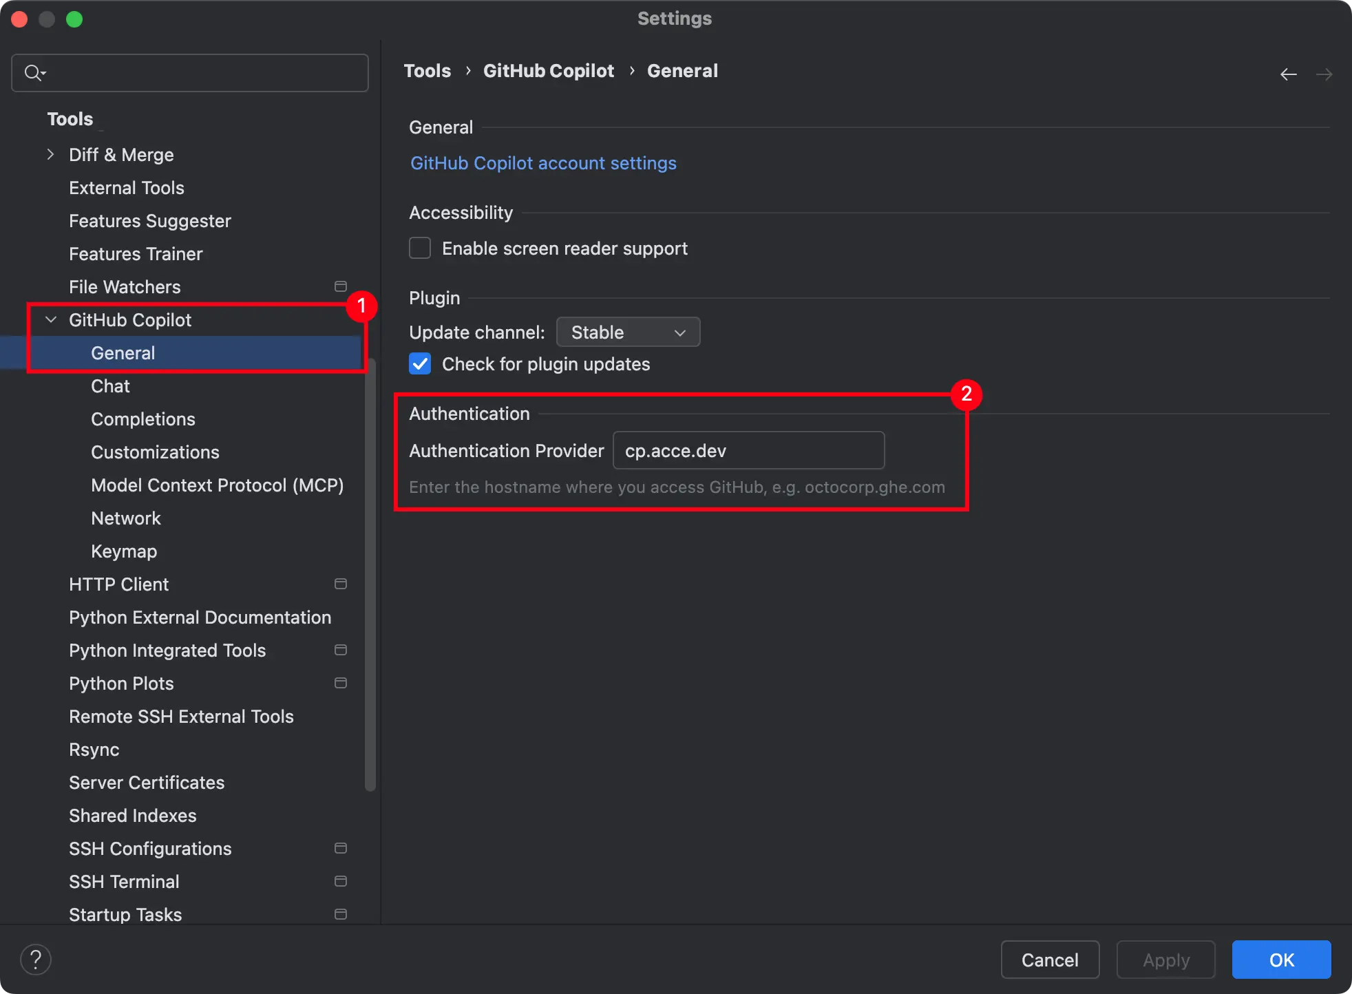The image size is (1352, 994).
Task: Uncheck Check for plugin updates
Action: point(420,363)
